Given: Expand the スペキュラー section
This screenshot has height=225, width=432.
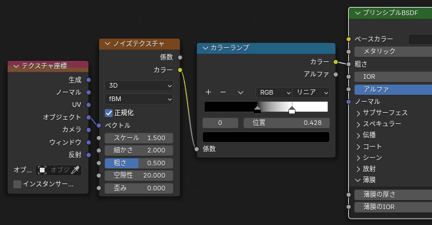Looking at the screenshot, I should (358, 124).
